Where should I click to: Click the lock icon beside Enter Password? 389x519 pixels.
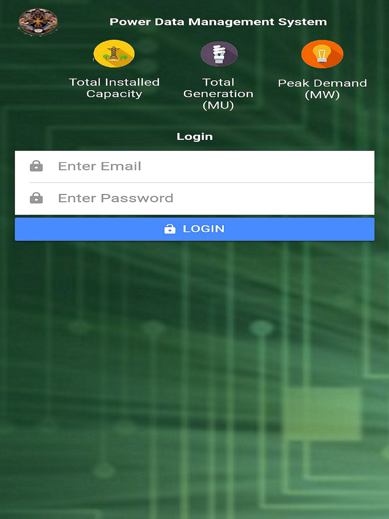point(36,198)
